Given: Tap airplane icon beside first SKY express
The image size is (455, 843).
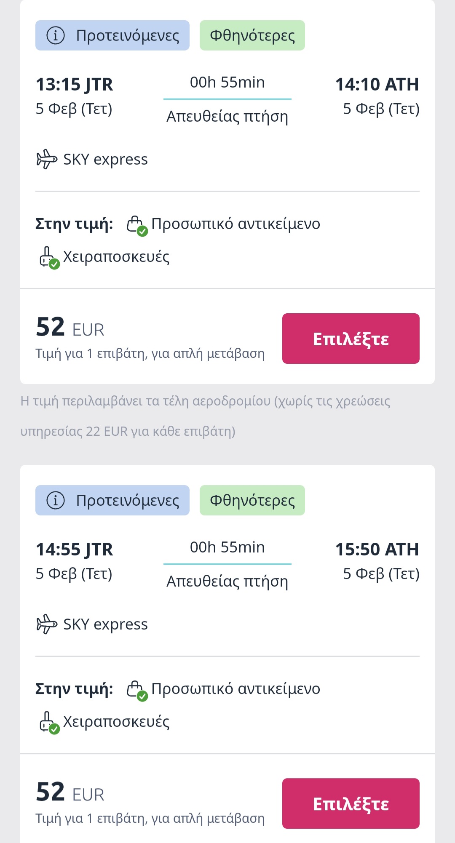Looking at the screenshot, I should click(x=47, y=159).
